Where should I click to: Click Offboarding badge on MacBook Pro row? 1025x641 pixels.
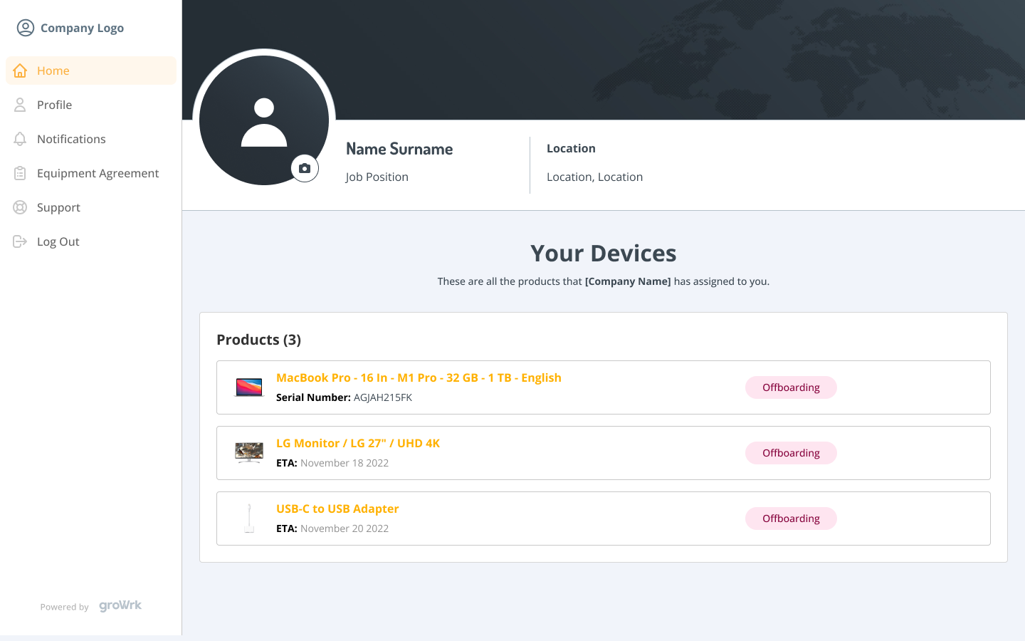[791, 387]
